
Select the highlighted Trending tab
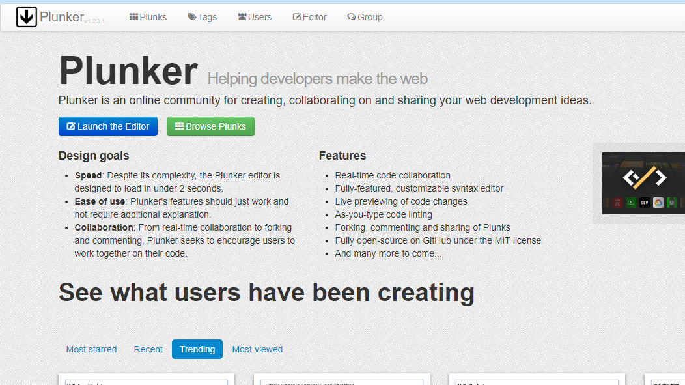197,349
